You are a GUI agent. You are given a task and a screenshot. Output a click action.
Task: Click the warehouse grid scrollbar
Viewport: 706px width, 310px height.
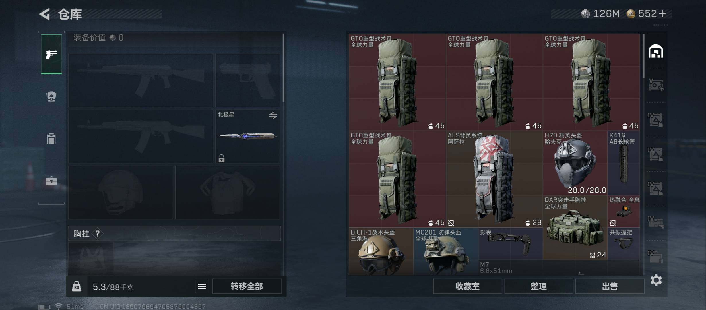pos(644,56)
